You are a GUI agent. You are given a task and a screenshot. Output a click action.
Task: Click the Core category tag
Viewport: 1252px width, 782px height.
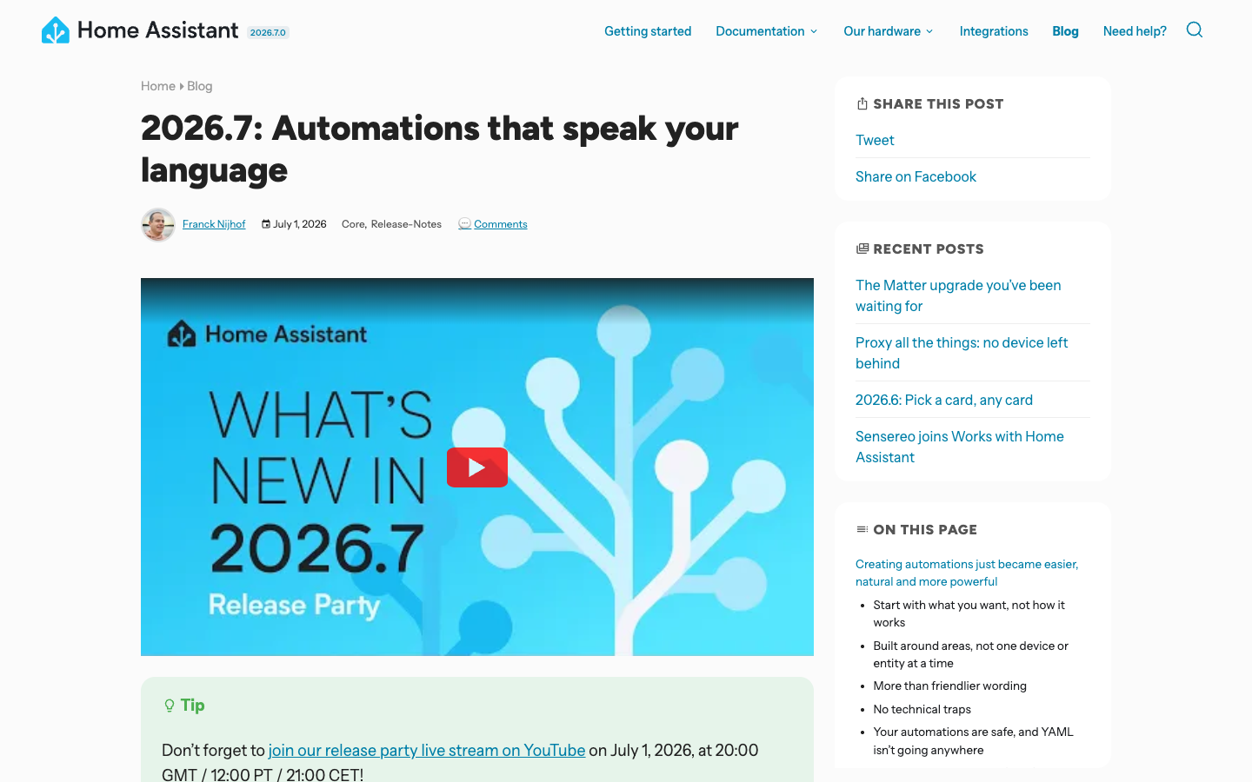(353, 224)
